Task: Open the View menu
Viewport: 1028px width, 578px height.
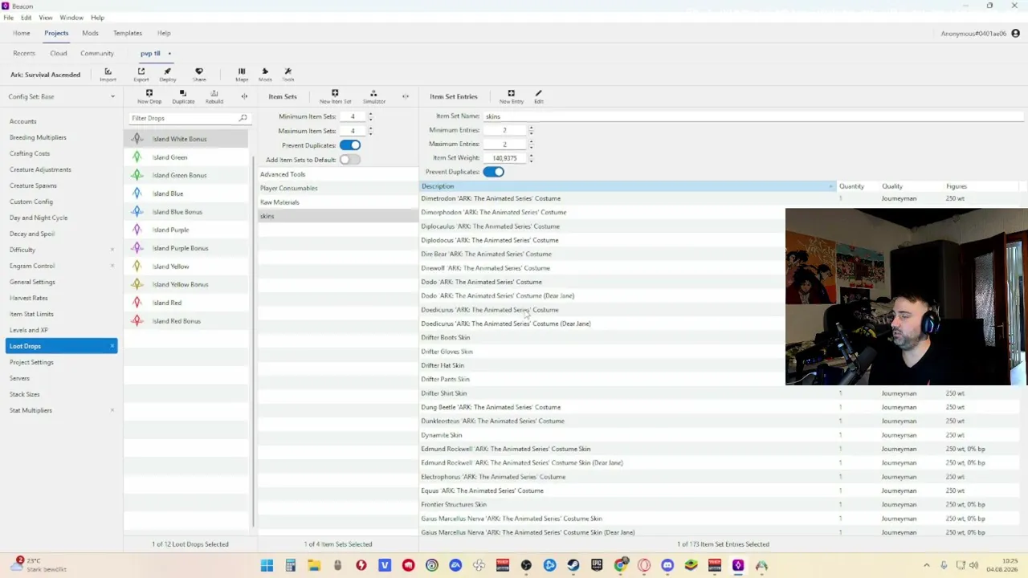Action: coord(46,18)
